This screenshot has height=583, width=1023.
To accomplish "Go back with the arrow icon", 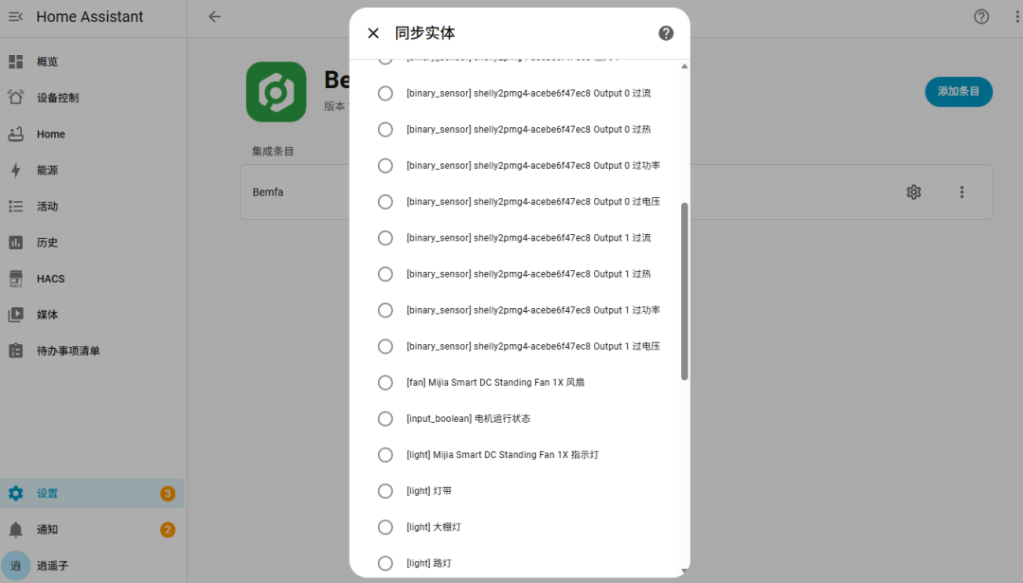I will click(215, 17).
